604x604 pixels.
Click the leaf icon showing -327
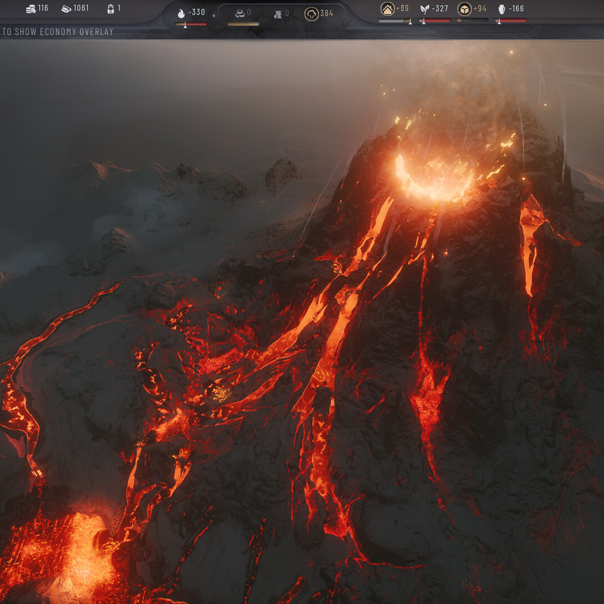point(424,9)
